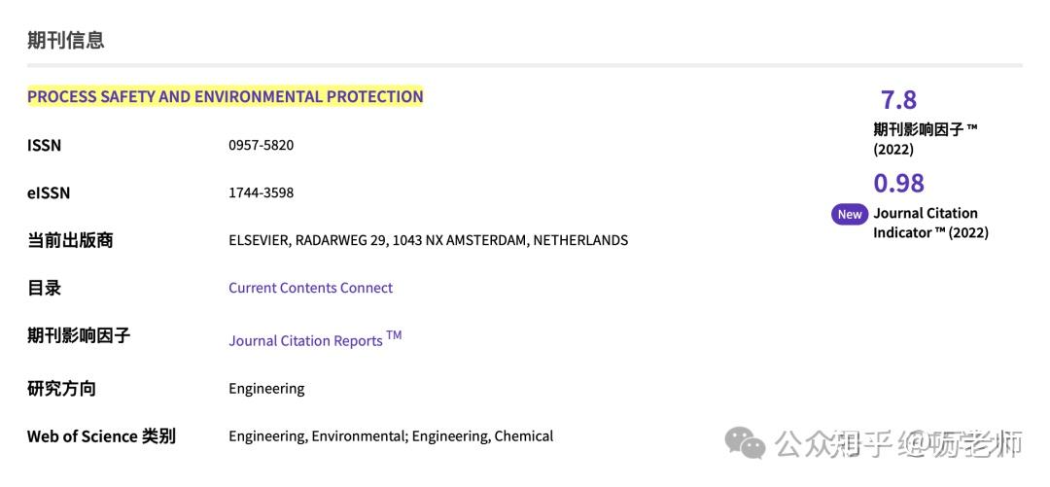Click the highlighted journal title PROCESS SAFETY

(225, 96)
